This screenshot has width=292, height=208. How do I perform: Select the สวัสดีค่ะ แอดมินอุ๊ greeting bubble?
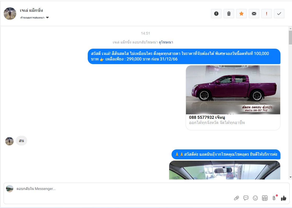(226, 154)
